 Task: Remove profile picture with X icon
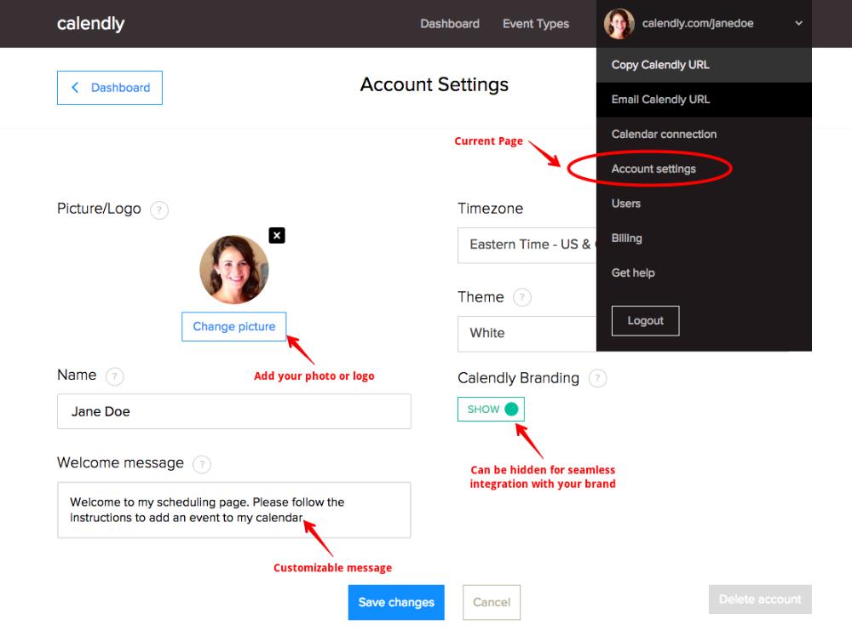pyautogui.click(x=277, y=235)
